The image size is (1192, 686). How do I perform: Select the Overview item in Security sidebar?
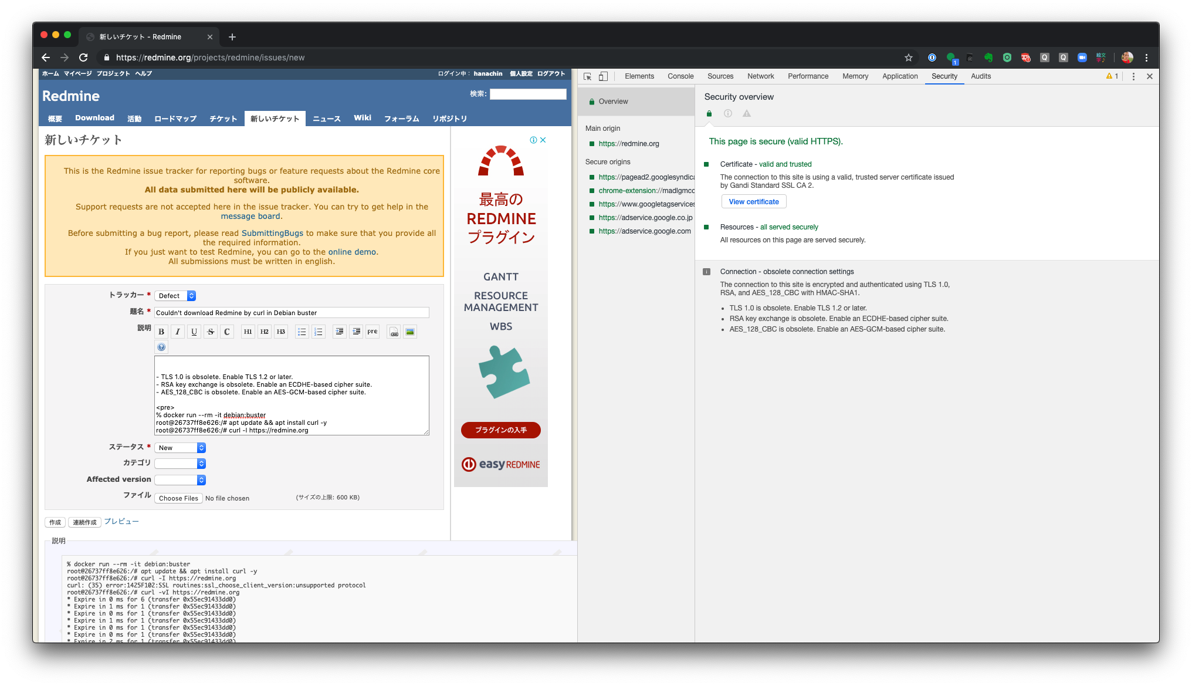[636, 102]
